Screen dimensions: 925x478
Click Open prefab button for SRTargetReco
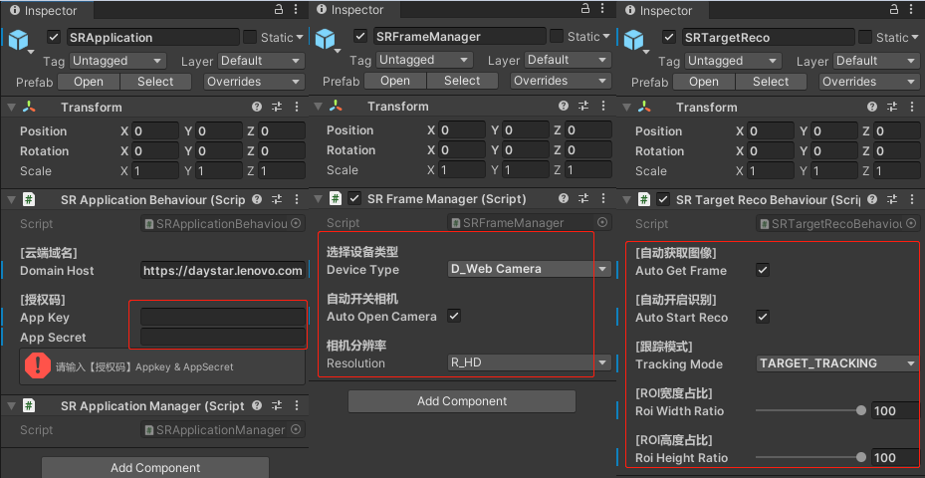(704, 82)
